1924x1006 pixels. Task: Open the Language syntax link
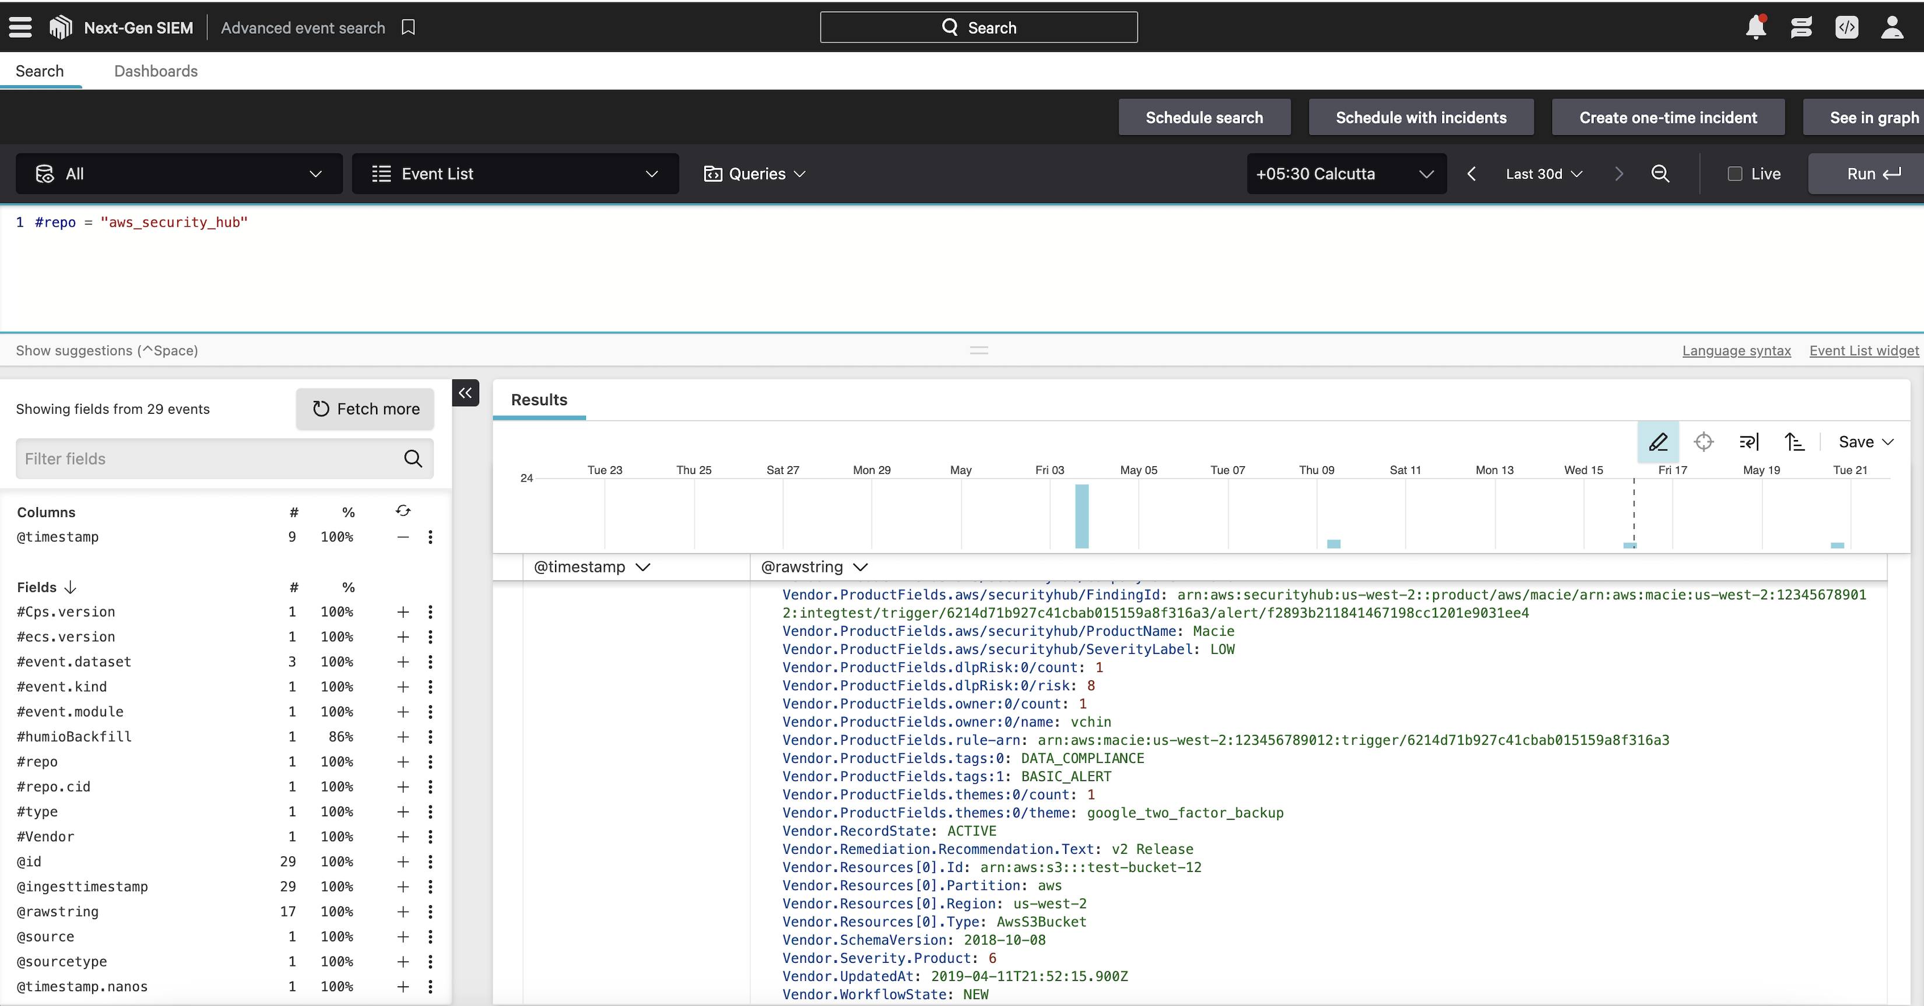pos(1736,351)
